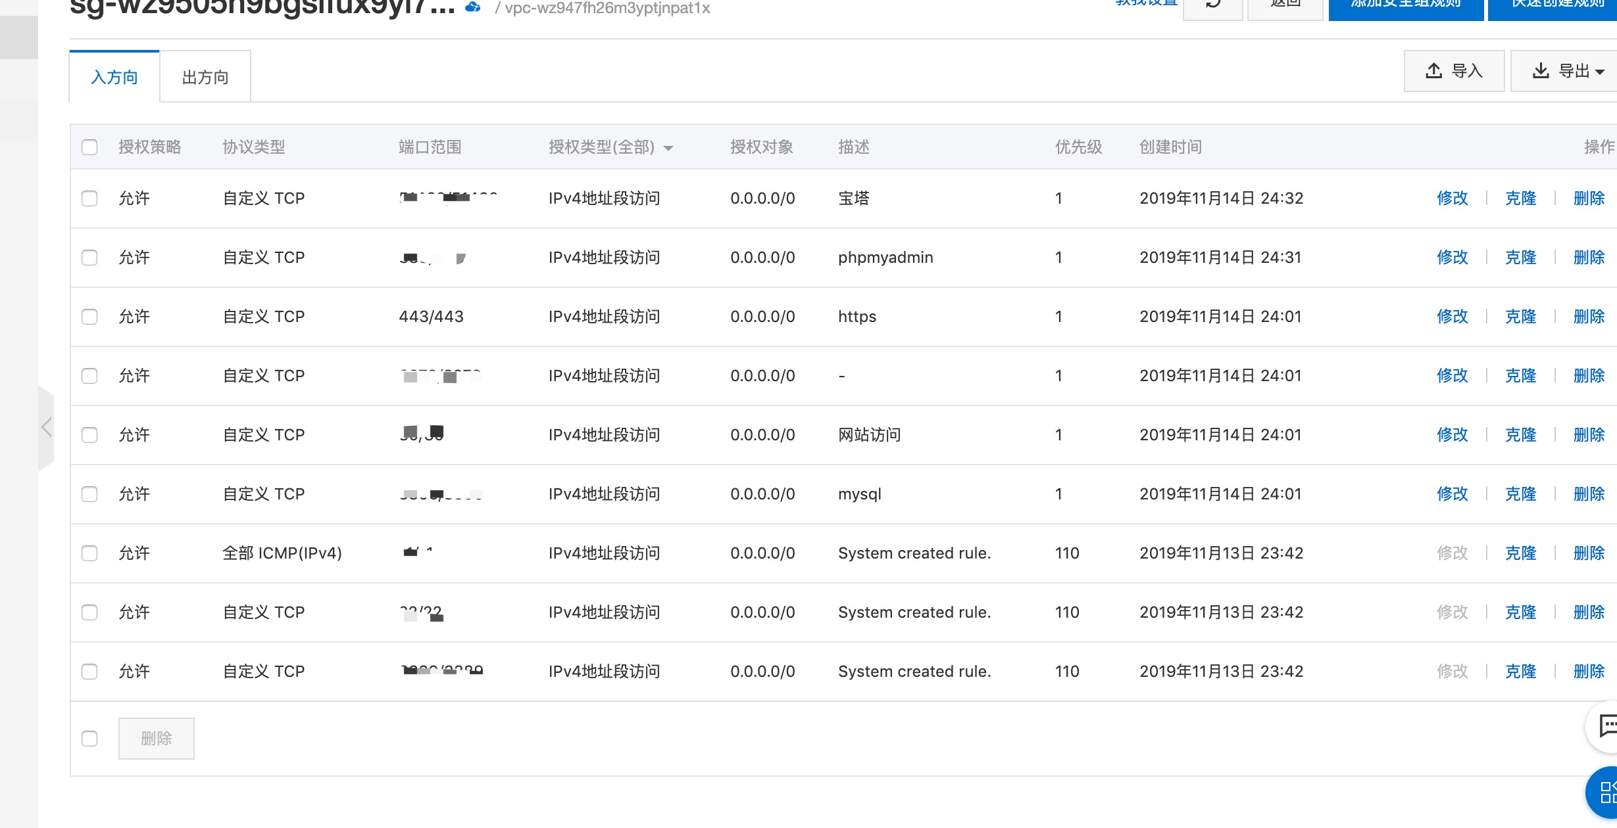Click the blue grid shortcut icon
This screenshot has height=828, width=1617.
pyautogui.click(x=1606, y=792)
